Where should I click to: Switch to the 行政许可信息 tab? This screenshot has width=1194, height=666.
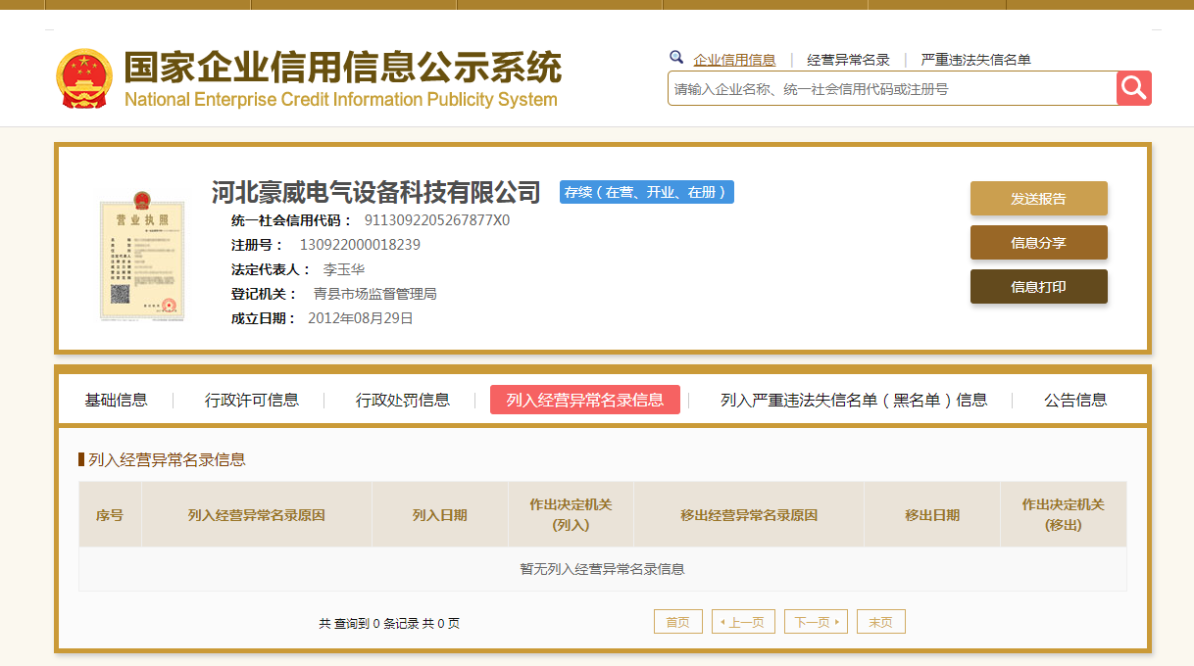tap(252, 400)
